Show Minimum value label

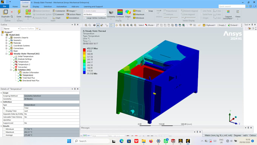tap(138, 18)
